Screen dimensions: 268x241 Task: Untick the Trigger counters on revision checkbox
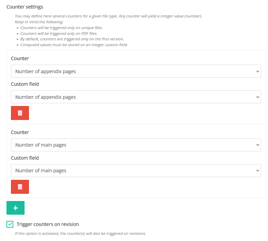[10, 224]
